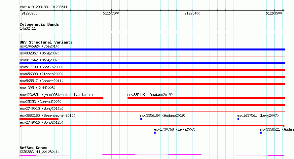This screenshot has width=294, height=159.
Task: Open the nsv1395 (Kidd2008) variant label
Action: [38, 88]
